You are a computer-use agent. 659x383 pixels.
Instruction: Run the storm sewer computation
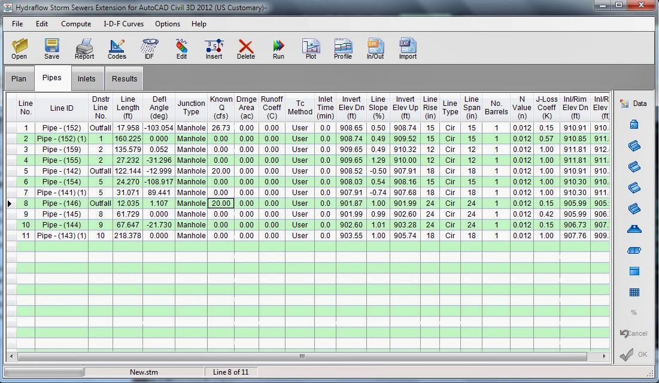278,48
